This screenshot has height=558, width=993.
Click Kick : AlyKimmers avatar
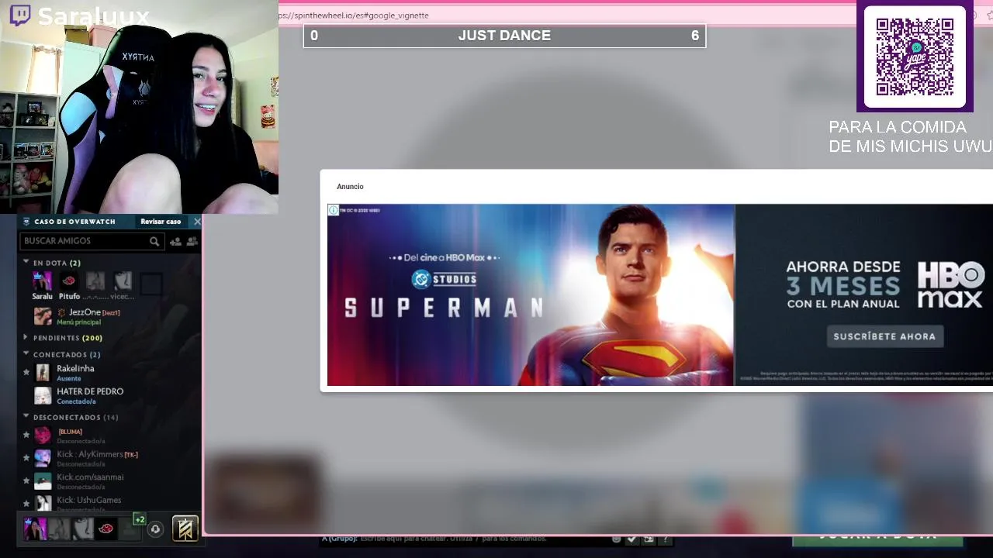43,458
